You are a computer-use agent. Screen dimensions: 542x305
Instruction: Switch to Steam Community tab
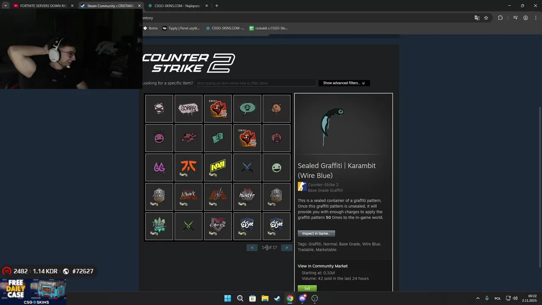click(110, 6)
